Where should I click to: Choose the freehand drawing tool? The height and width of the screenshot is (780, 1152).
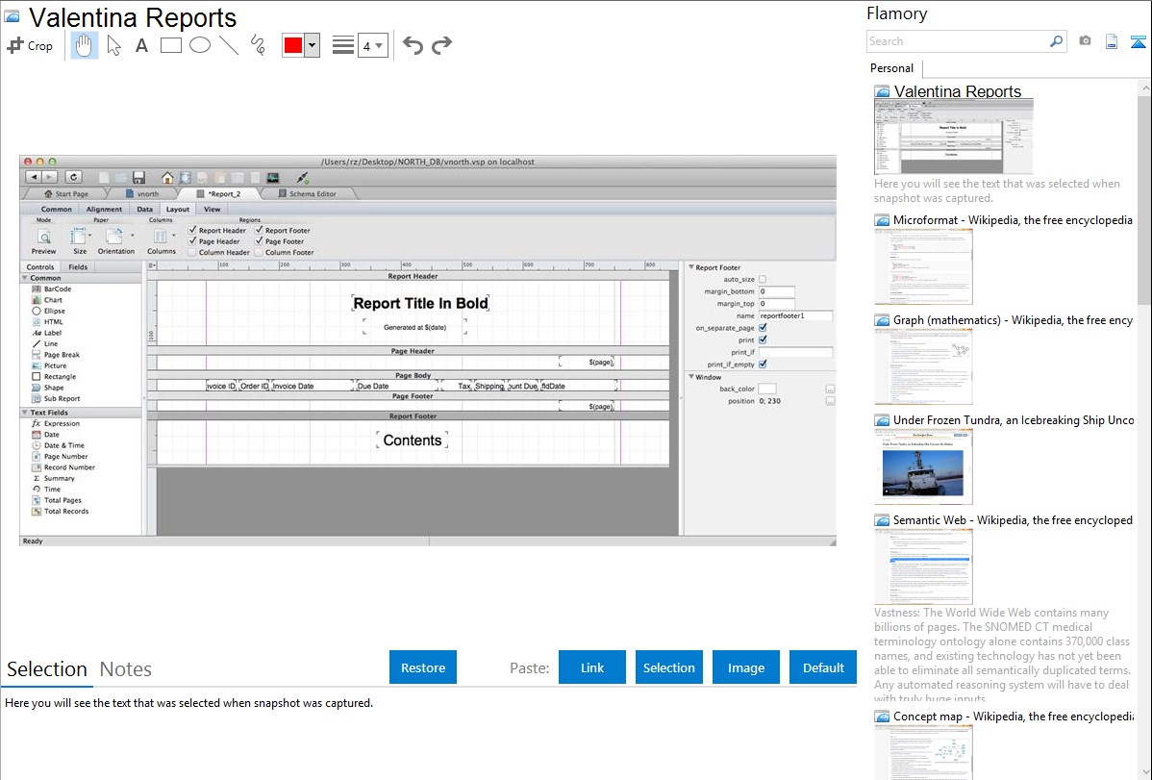pyautogui.click(x=258, y=45)
